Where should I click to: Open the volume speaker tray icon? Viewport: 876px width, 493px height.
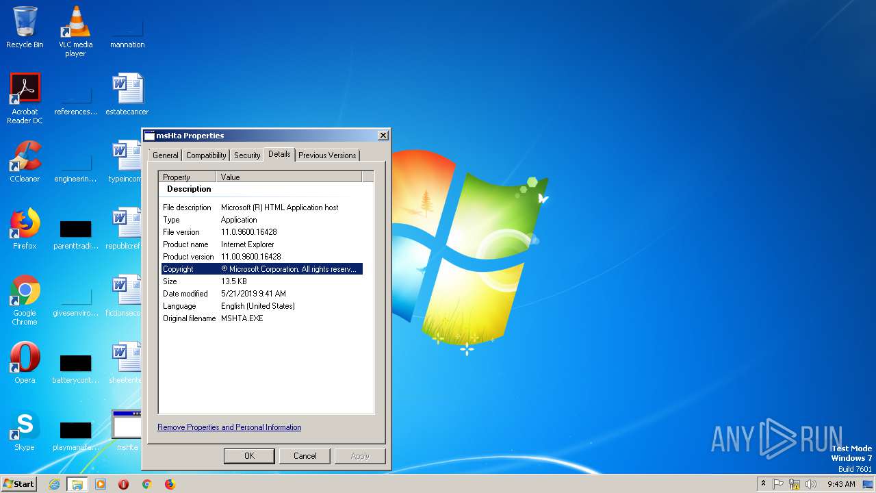point(811,484)
